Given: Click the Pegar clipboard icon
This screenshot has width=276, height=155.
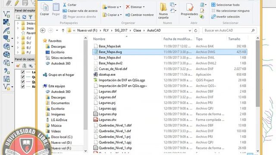Looking at the screenshot, I should click(x=56, y=9).
